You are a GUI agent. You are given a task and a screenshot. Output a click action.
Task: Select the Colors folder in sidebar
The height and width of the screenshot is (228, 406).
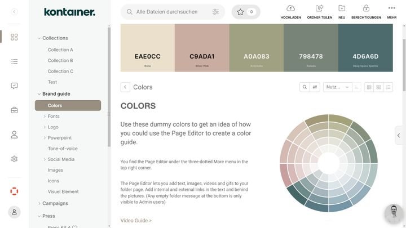[68, 105]
